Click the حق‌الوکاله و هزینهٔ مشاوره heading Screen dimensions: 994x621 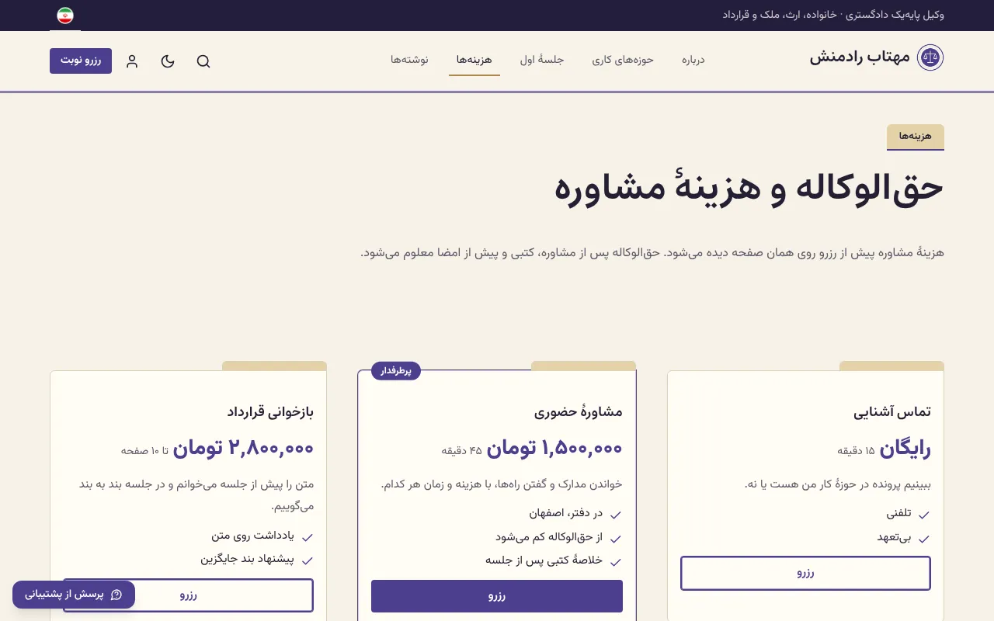pos(749,189)
